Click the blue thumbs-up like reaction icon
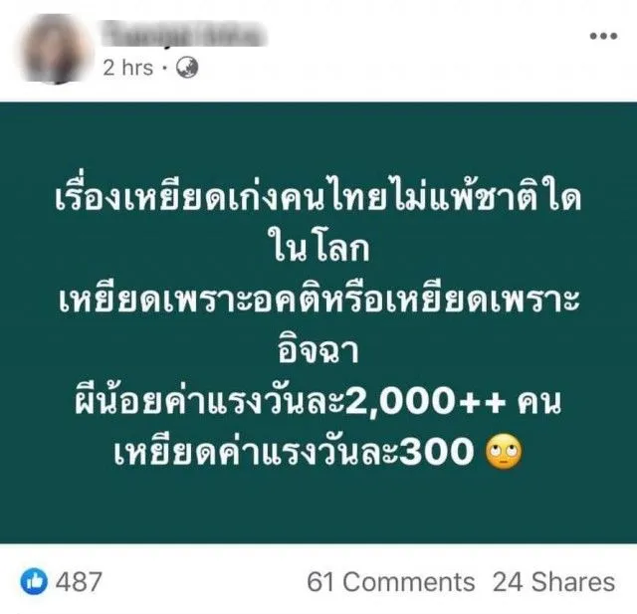 [x=34, y=581]
